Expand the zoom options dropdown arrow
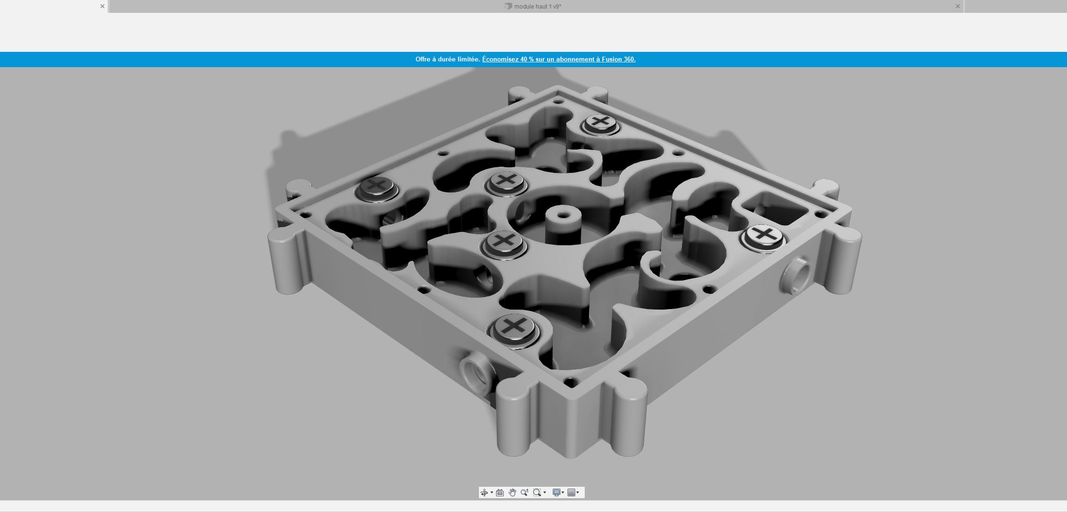The image size is (1067, 512). click(x=545, y=492)
